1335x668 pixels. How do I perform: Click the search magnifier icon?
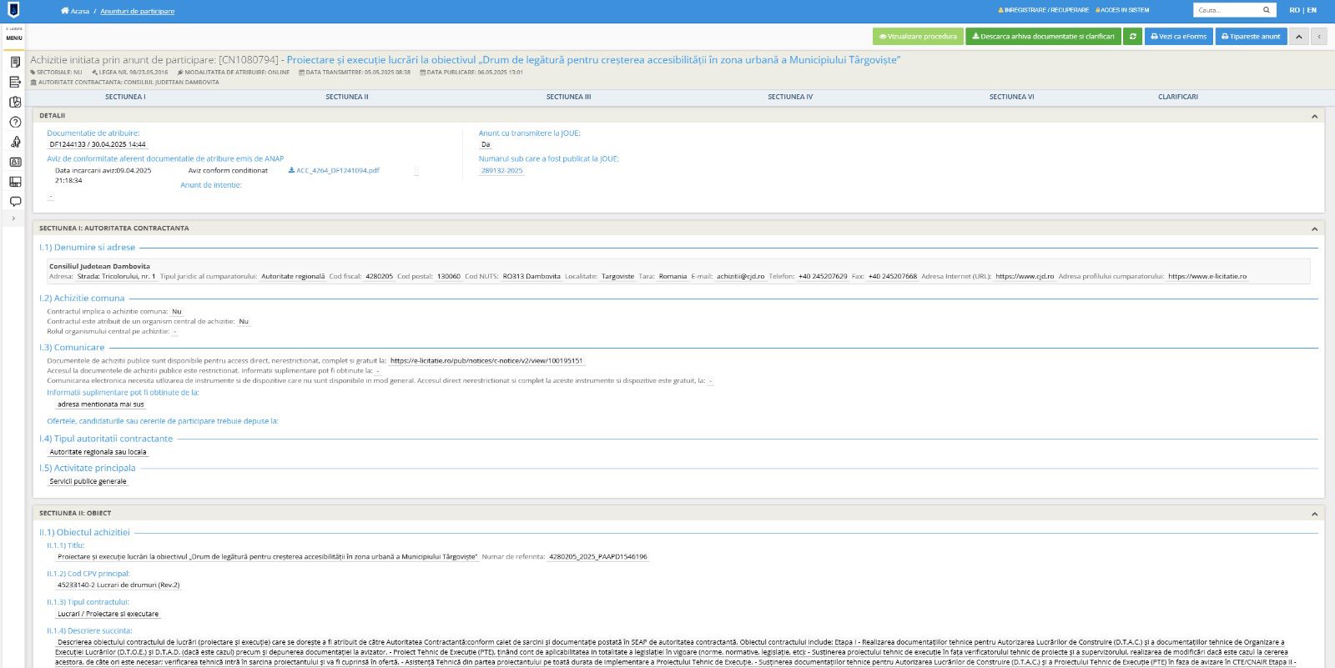1266,10
